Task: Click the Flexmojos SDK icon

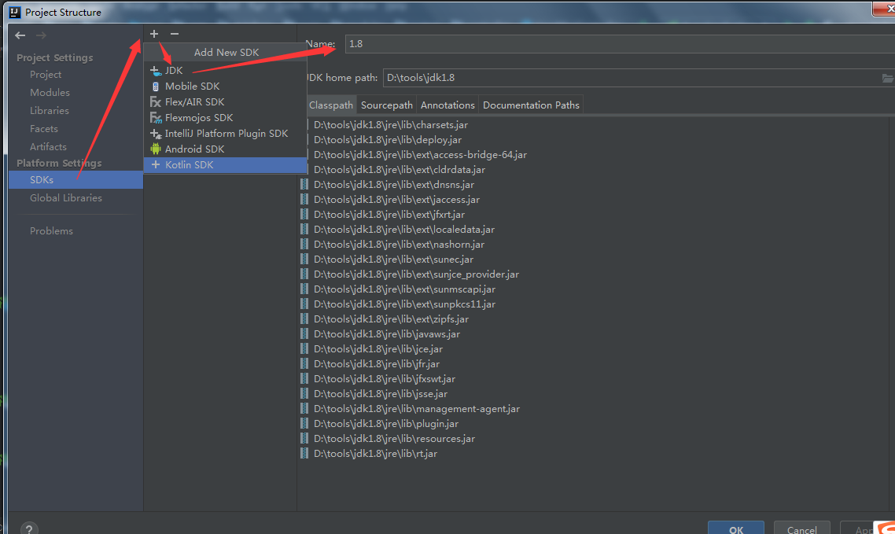Action: click(x=155, y=118)
